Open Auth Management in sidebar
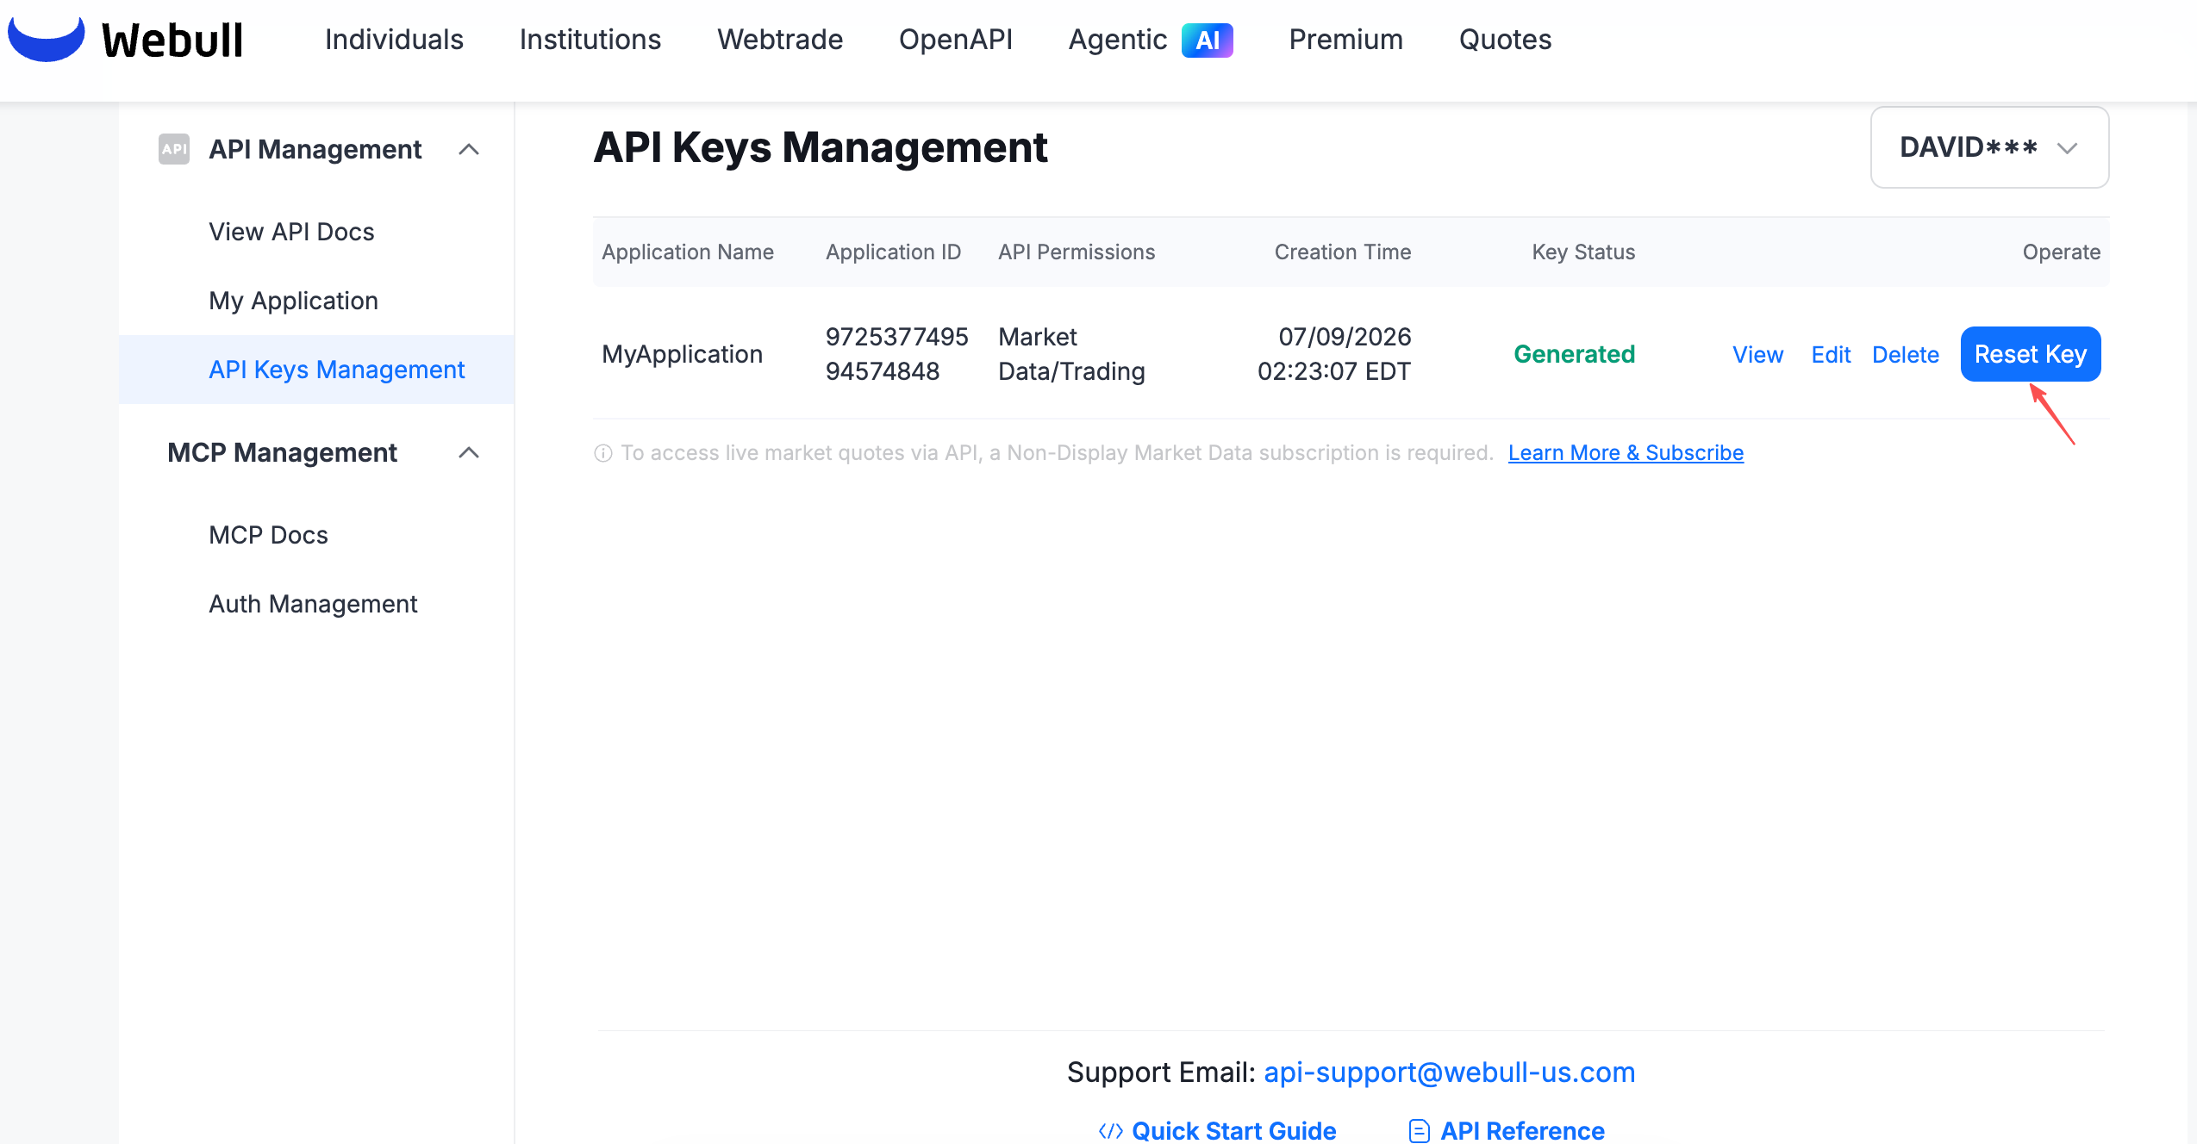 [313, 604]
